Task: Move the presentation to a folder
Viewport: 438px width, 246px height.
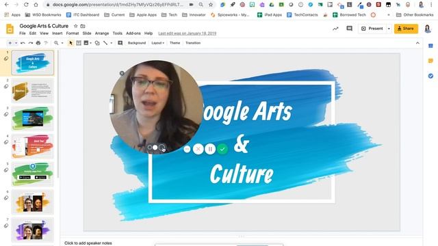Action: click(83, 26)
